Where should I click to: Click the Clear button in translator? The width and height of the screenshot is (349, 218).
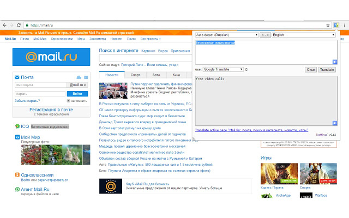pos(310,70)
